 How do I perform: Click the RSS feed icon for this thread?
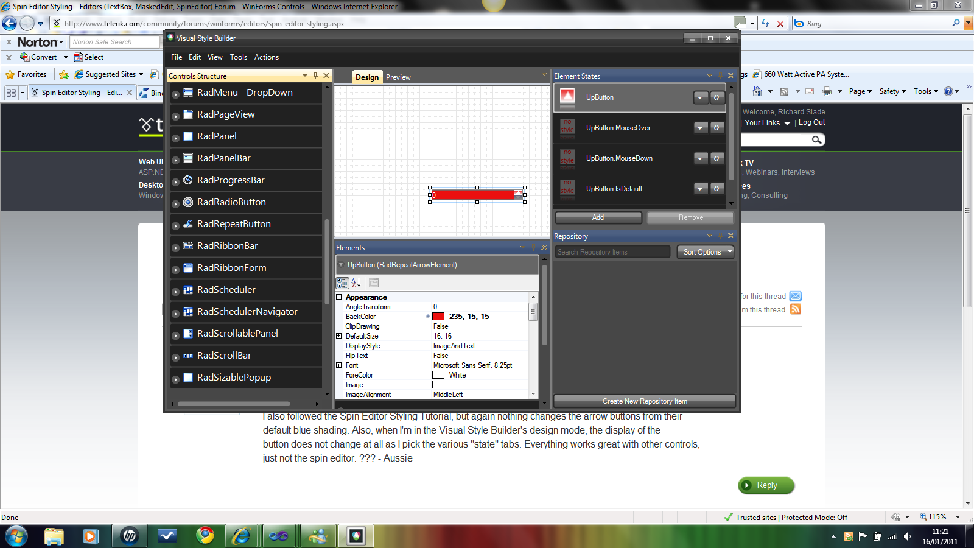[796, 309]
